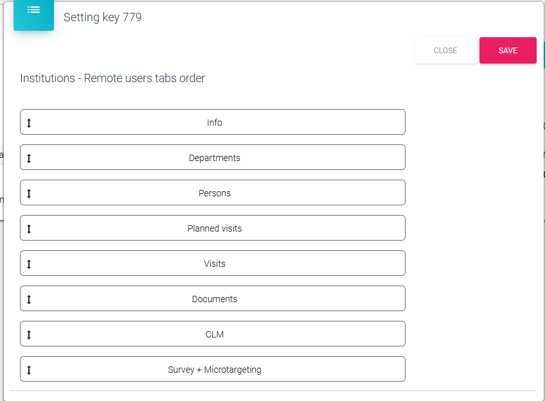The image size is (545, 401).
Task: Click the CLM list entry
Action: click(x=215, y=334)
